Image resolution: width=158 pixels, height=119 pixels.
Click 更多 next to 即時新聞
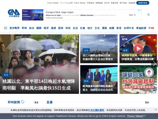pos(36,102)
